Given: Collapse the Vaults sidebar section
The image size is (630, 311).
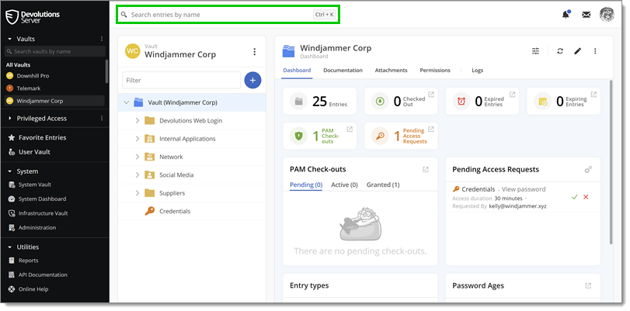Looking at the screenshot, I should click(10, 39).
